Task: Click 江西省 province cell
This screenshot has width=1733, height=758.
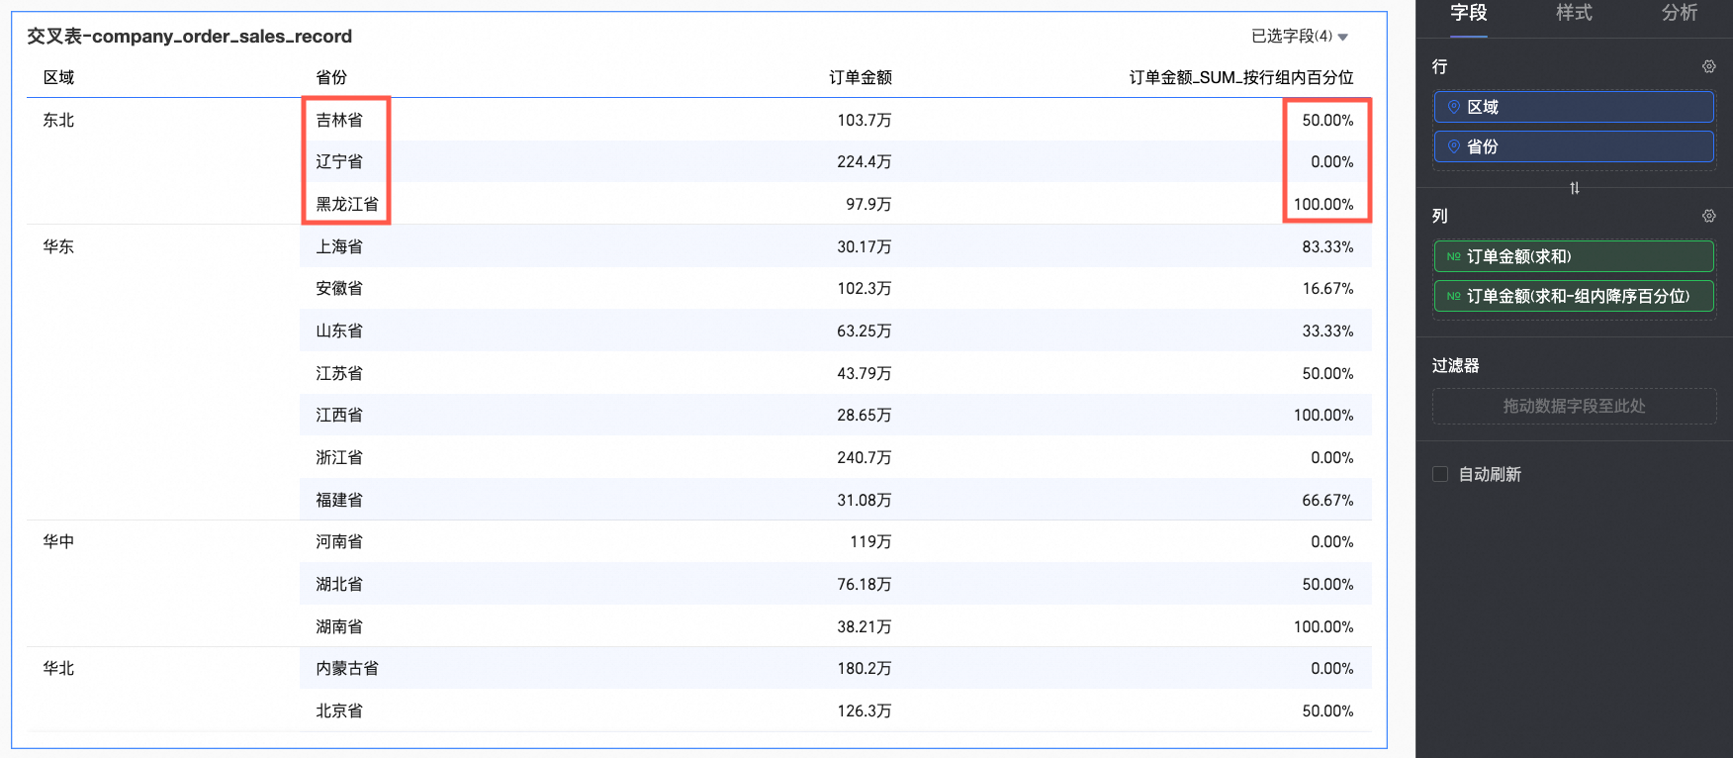Action: [x=339, y=415]
